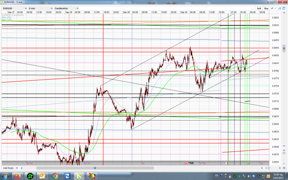288x180 pixels.
Task: Click the EN language indicator in tray
Action: click(x=217, y=176)
